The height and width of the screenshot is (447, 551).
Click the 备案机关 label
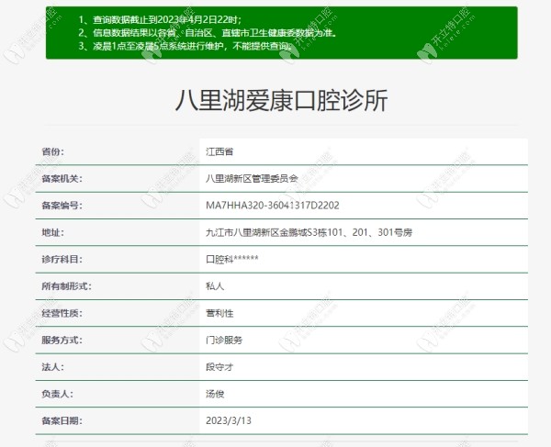[62, 178]
